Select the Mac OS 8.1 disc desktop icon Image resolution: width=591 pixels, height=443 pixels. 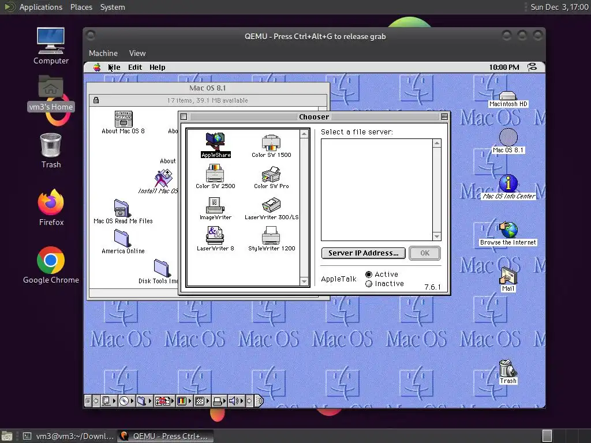click(x=508, y=141)
